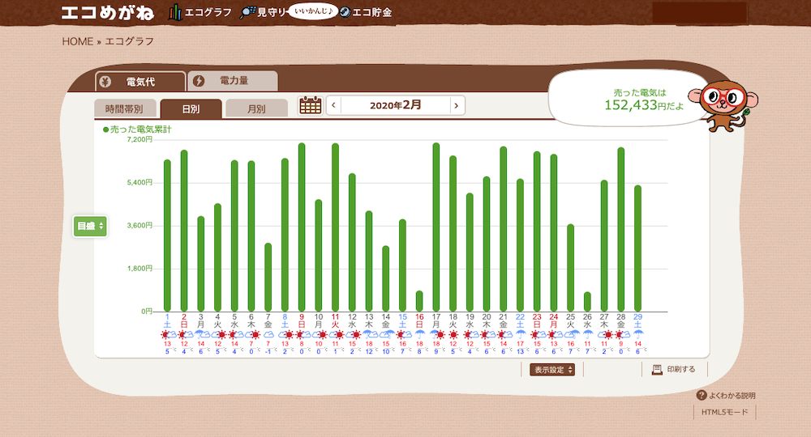Select the 時間帯別 tab
Screen dimensions: 811x437
124,108
